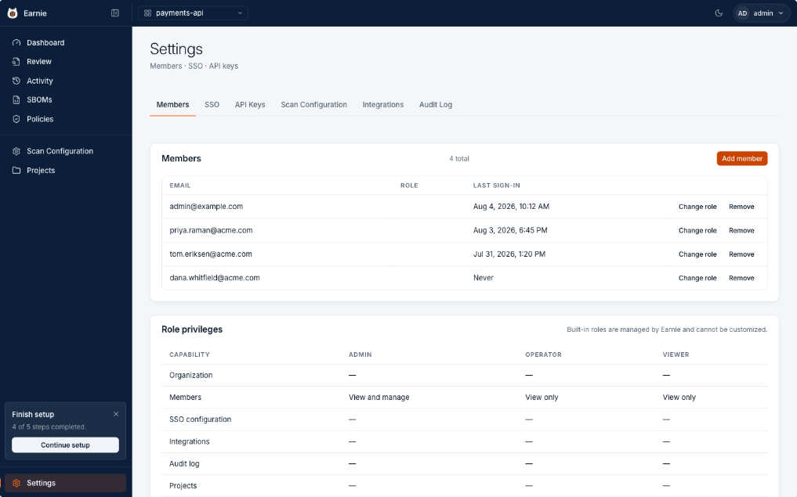The image size is (797, 497).
Task: Change role for priya.raman@acme.com
Action: [x=697, y=230]
